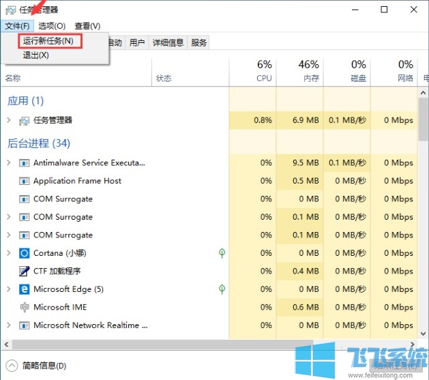
Task: Click the vertical scrollbar thumb
Action: pos(424,119)
